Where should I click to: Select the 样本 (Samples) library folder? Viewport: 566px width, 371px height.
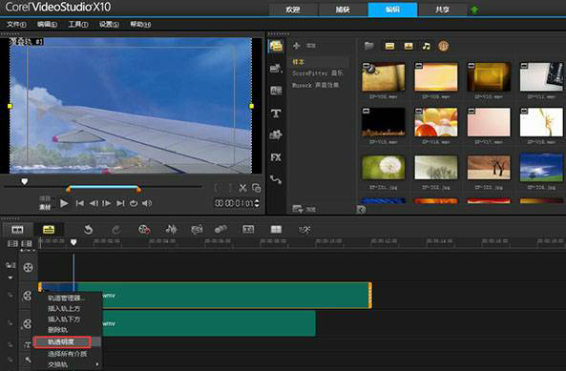(298, 62)
